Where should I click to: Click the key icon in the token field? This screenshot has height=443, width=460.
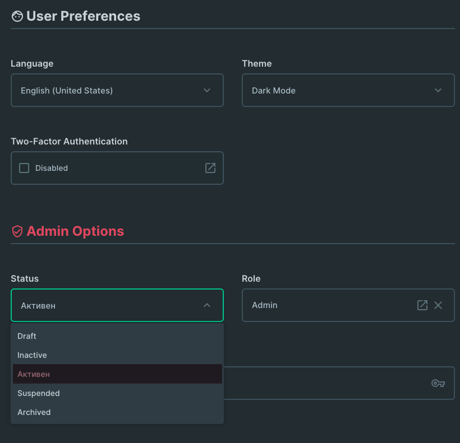point(438,383)
